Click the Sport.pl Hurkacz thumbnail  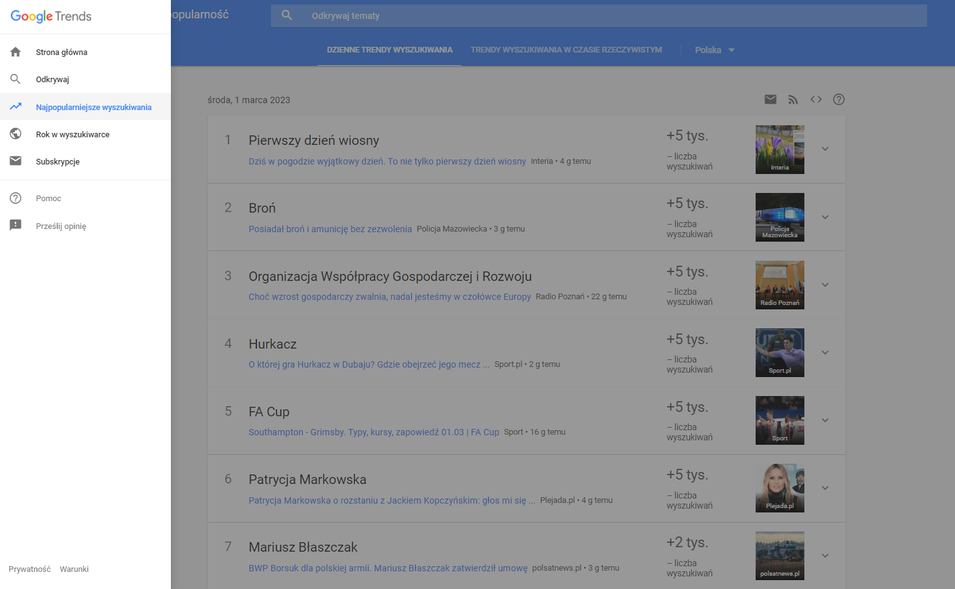pyautogui.click(x=780, y=352)
